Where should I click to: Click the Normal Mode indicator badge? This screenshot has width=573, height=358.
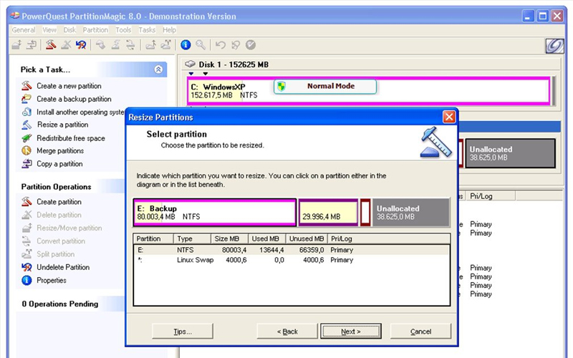325,86
